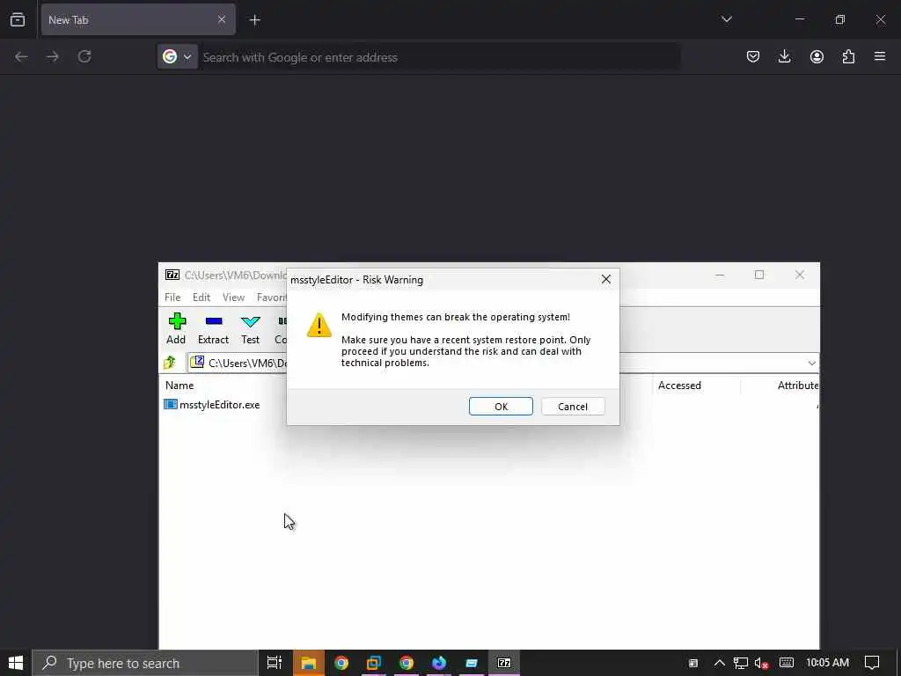
Task: Open a new browser tab with plus
Action: coord(254,20)
